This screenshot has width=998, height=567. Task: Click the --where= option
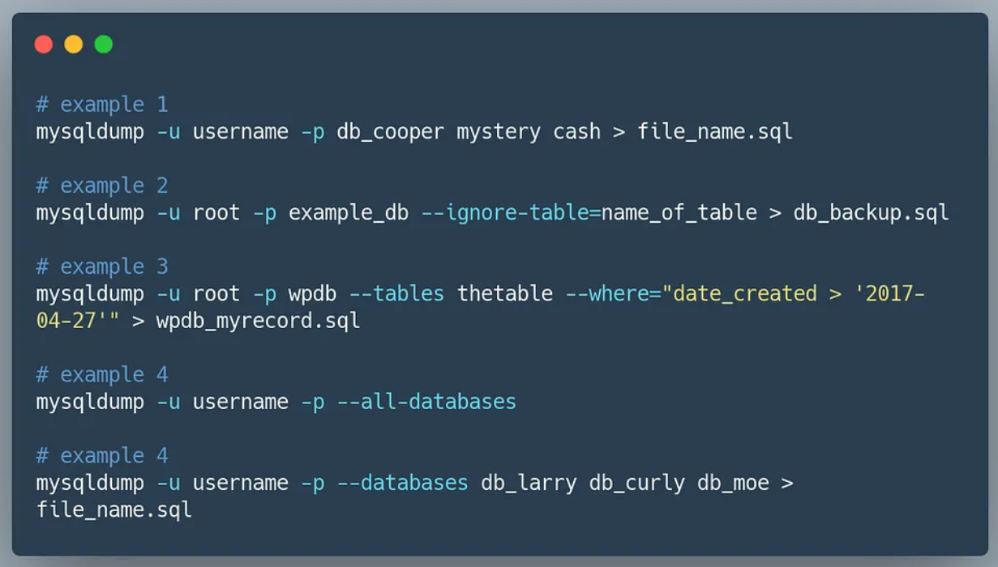point(613,293)
